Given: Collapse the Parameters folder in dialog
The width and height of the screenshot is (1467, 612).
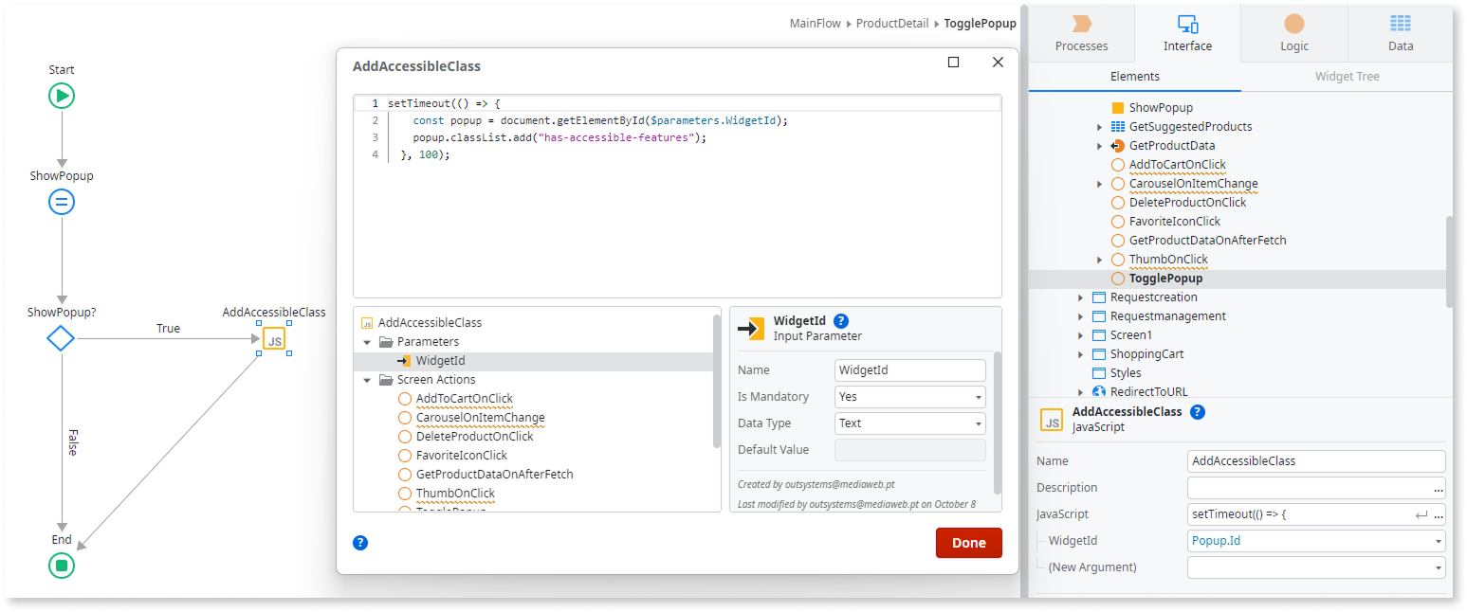Looking at the screenshot, I should [367, 342].
